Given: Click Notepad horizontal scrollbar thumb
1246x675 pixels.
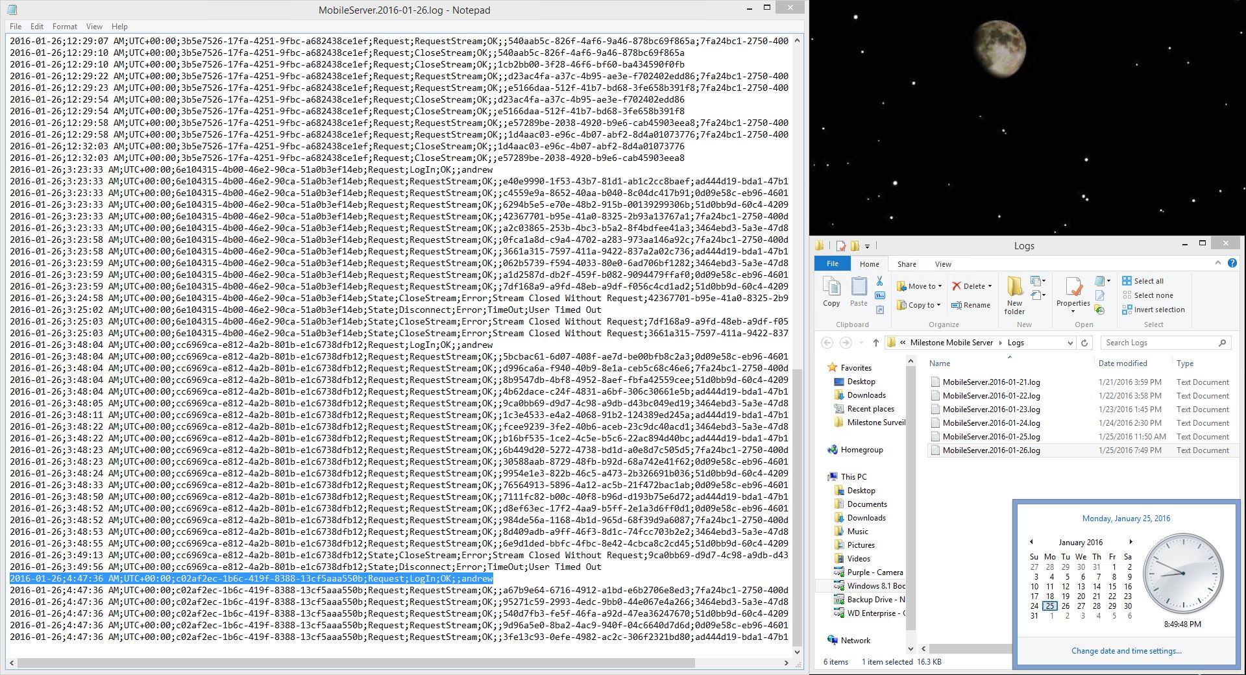Looking at the screenshot, I should click(x=356, y=663).
